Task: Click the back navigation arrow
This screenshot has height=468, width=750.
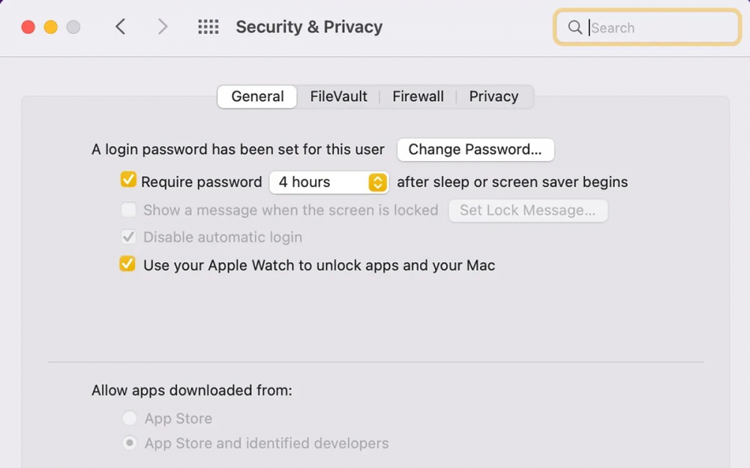Action: tap(120, 27)
